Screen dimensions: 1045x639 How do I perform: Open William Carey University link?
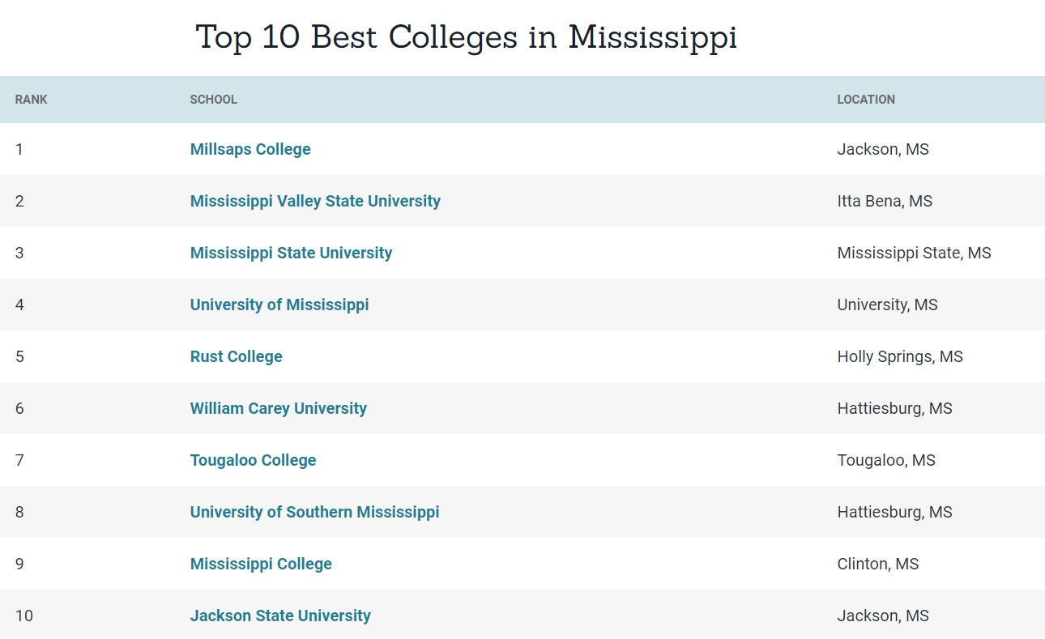point(279,408)
